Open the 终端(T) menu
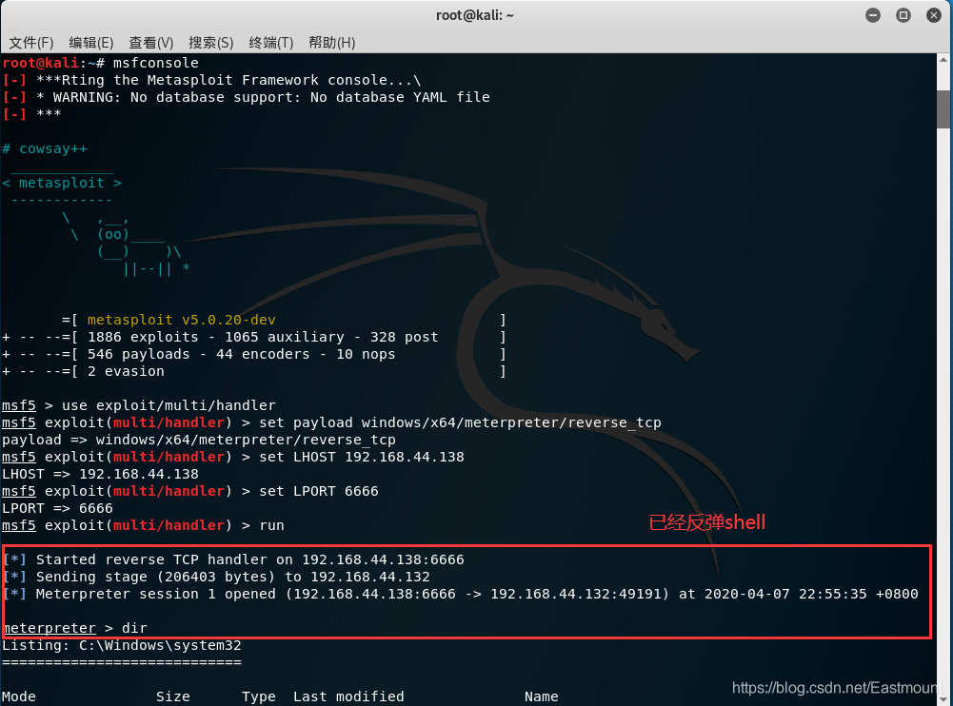 click(x=271, y=43)
